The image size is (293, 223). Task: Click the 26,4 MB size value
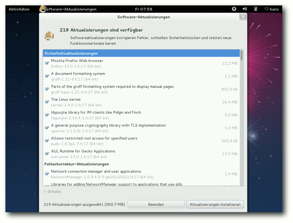[x=230, y=102]
